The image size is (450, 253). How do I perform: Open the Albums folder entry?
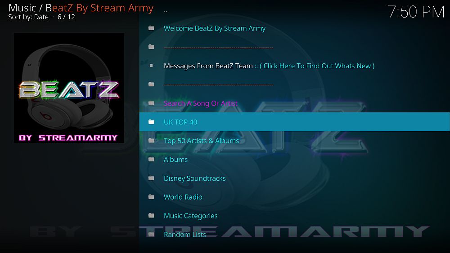[294, 160]
